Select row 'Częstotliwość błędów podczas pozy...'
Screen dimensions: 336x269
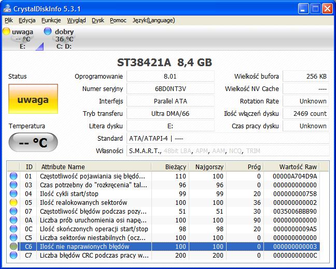click(x=163, y=211)
